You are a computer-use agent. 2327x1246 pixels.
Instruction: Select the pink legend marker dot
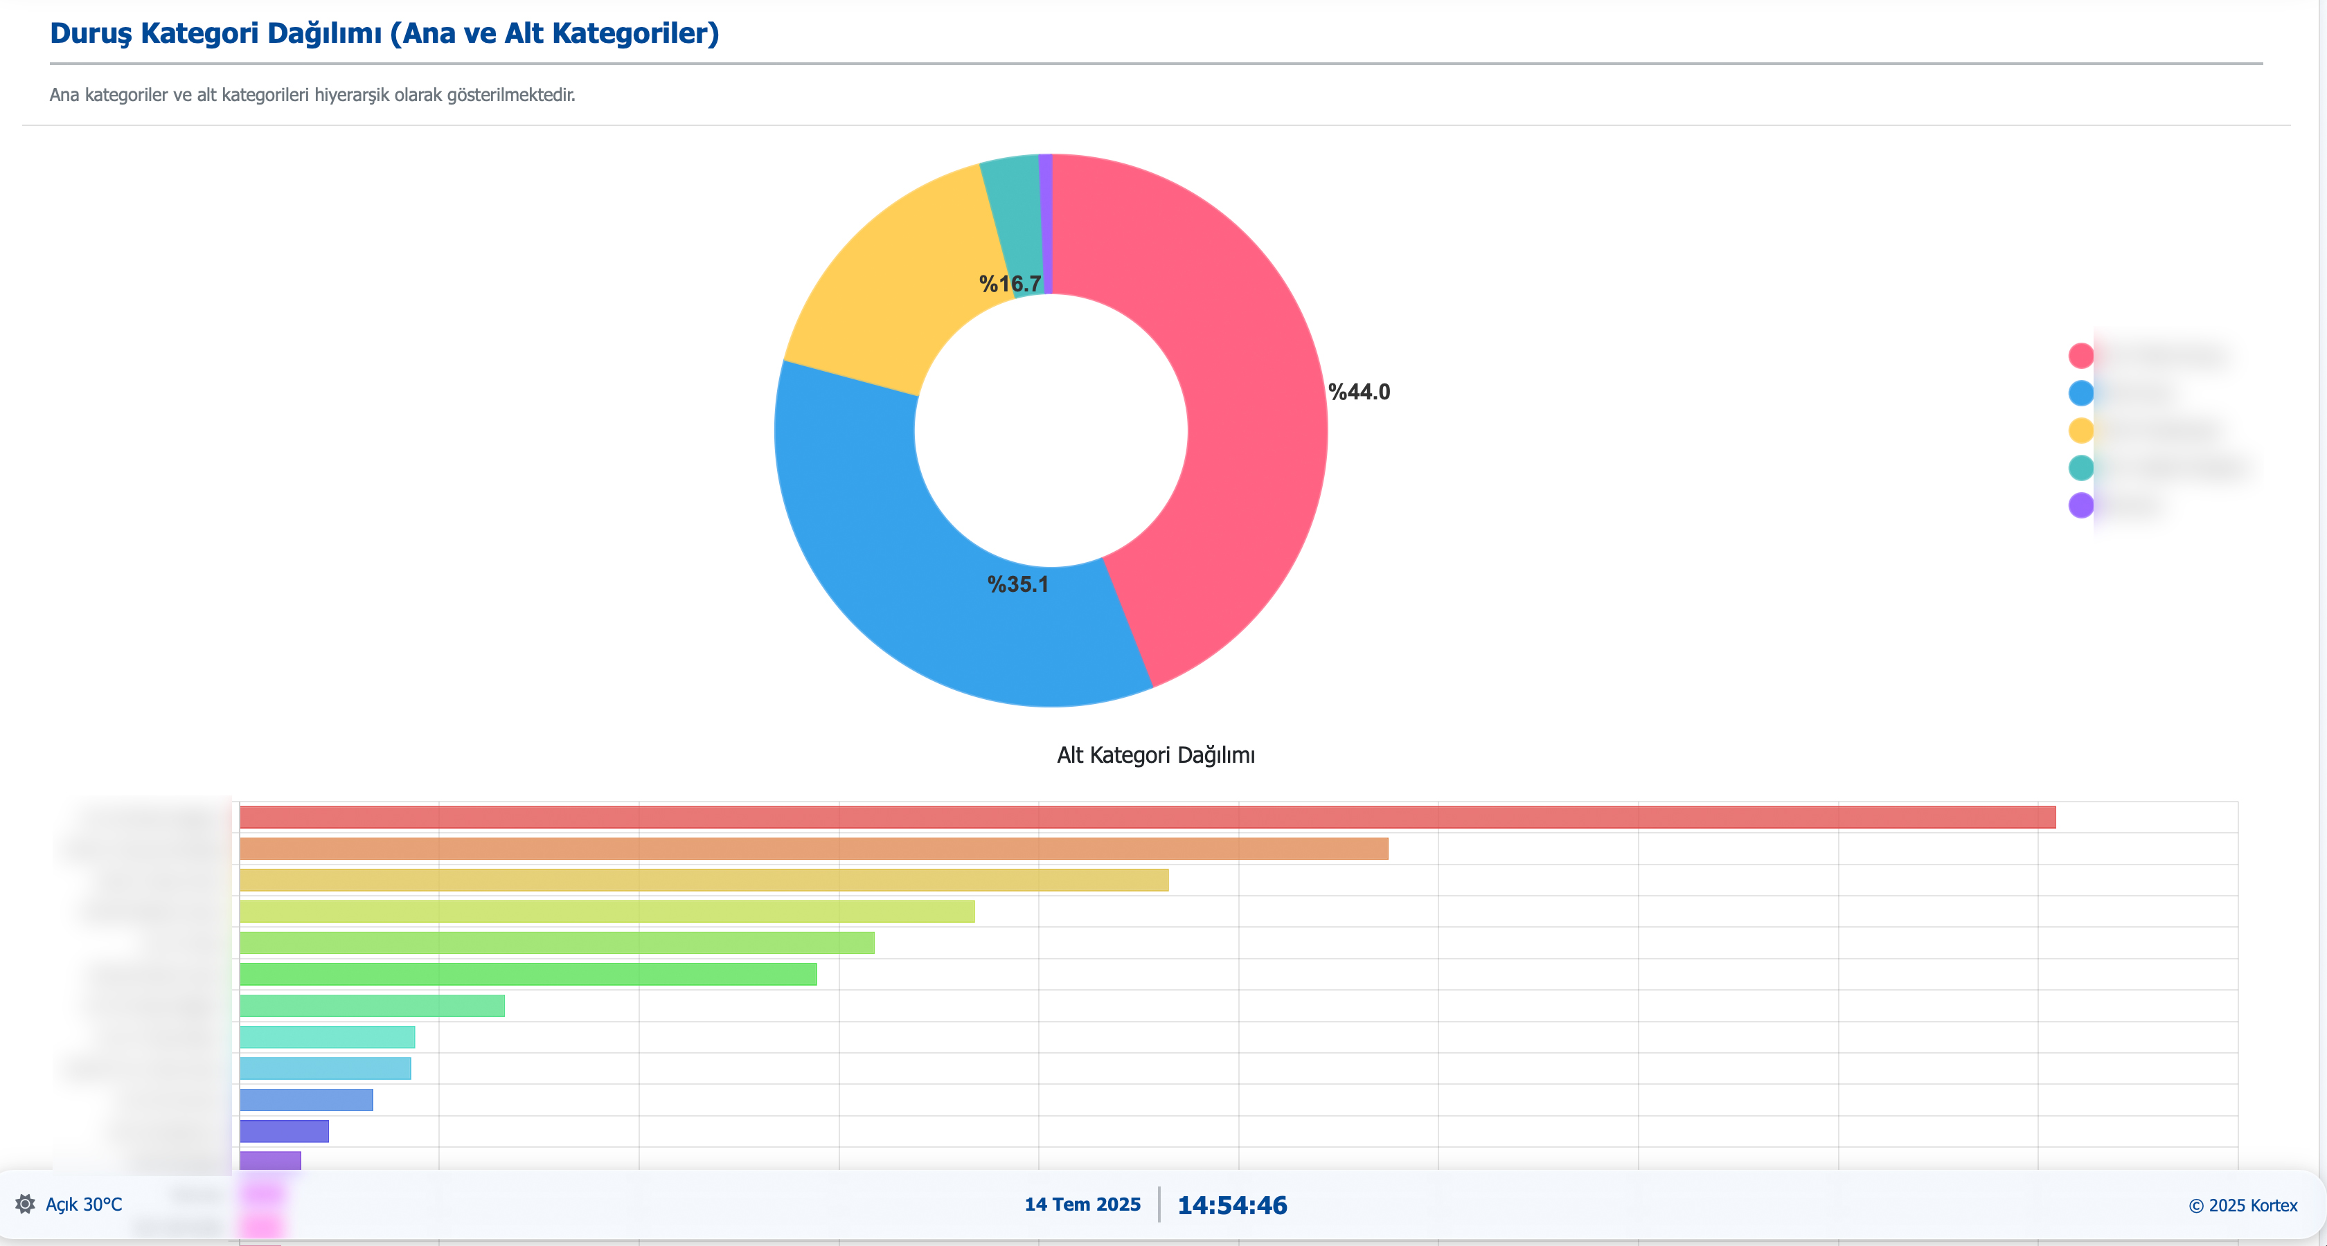2083,355
